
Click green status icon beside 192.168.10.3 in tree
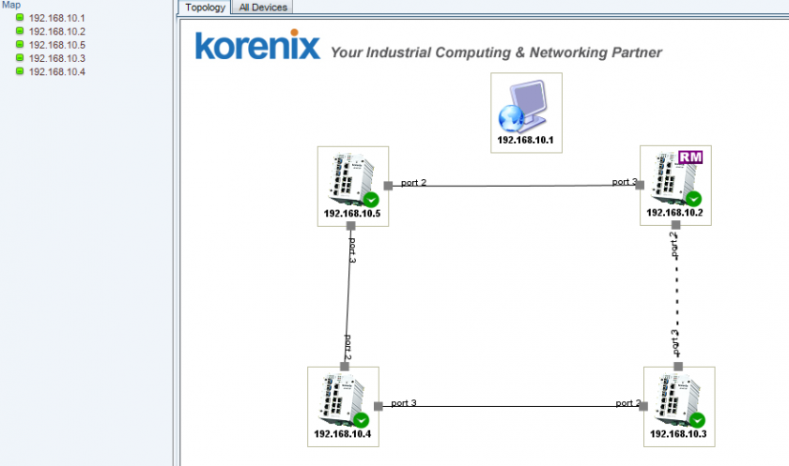click(20, 58)
